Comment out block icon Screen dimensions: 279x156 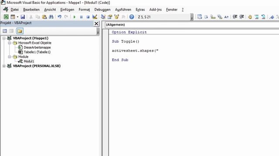pos(257,17)
